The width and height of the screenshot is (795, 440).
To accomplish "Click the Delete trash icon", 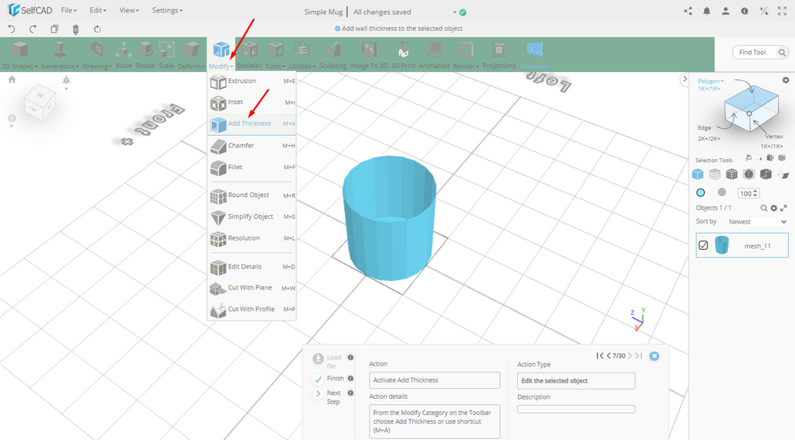I will click(75, 29).
